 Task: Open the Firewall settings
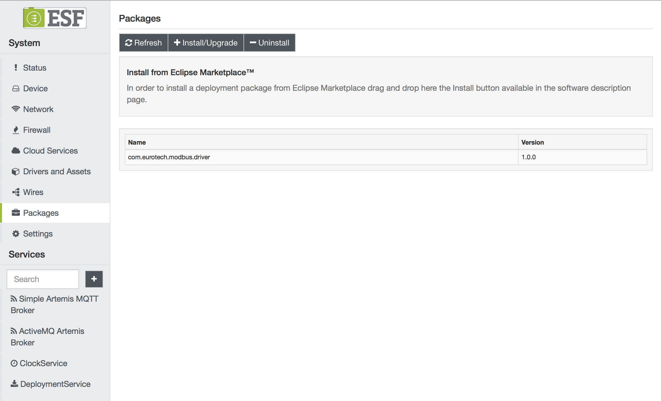tap(37, 130)
